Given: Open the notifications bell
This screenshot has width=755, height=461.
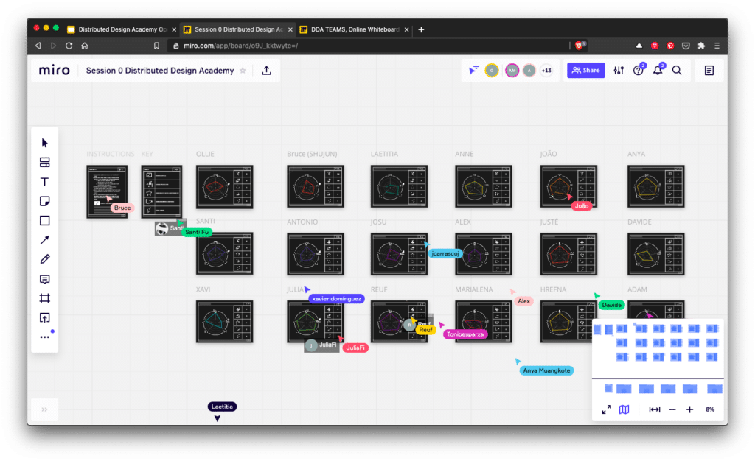Looking at the screenshot, I should coord(658,71).
